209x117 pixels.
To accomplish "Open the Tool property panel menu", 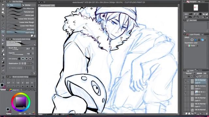I will (8, 39).
